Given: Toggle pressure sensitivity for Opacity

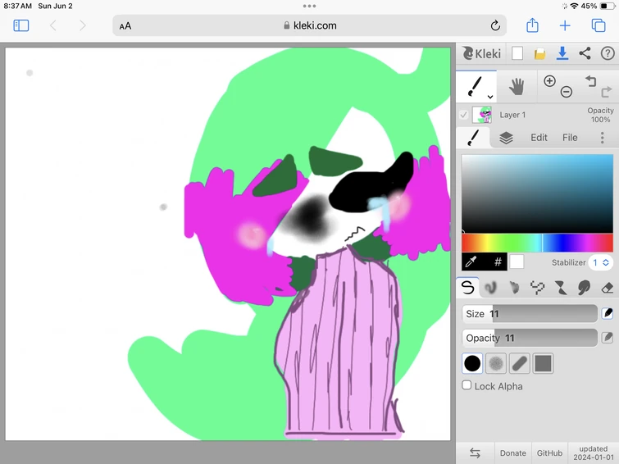Looking at the screenshot, I should pos(608,338).
